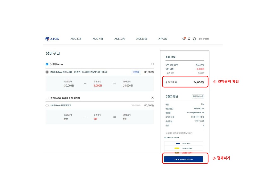Select AICE Basic 핵심 패키지 radio button
The image size is (266, 188).
[x=47, y=106]
